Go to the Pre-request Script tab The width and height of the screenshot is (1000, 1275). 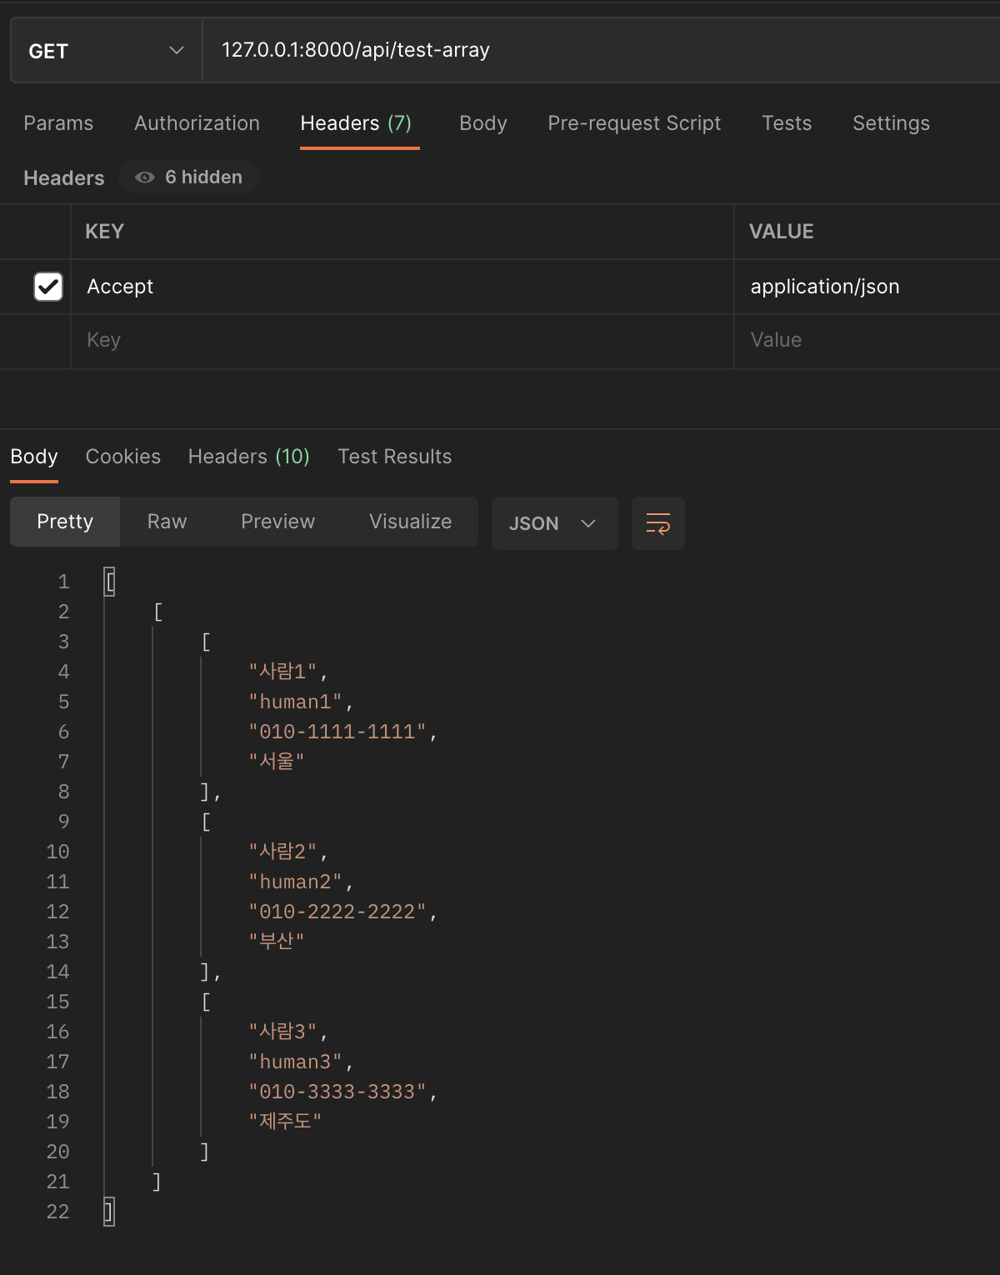[634, 123]
